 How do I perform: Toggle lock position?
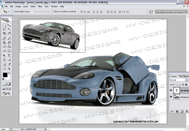tap(183, 85)
